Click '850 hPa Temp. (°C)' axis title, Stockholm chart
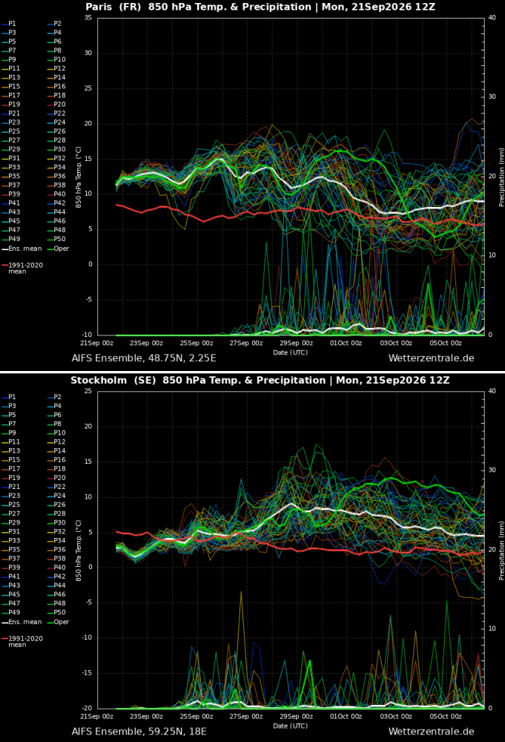 tap(79, 551)
